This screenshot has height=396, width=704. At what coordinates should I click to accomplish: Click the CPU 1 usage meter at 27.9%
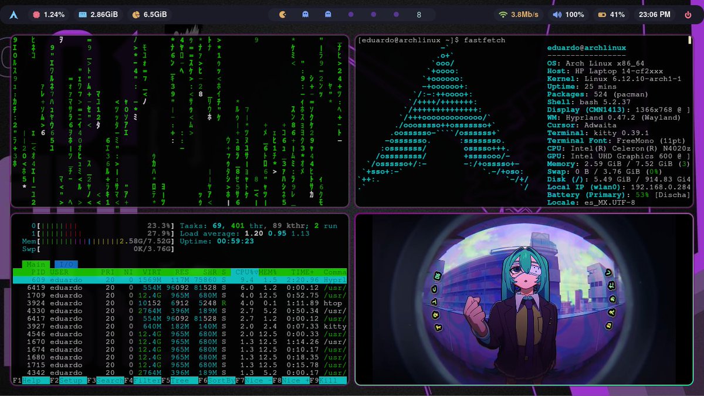pos(103,233)
